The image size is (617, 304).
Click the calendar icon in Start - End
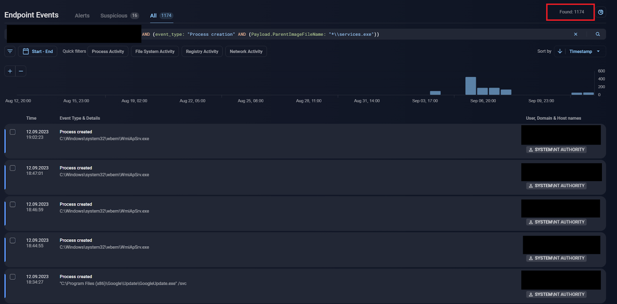tap(26, 51)
